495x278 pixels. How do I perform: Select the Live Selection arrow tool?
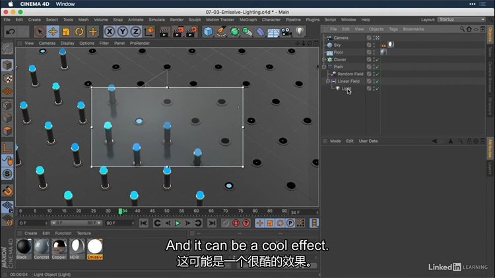coord(40,32)
